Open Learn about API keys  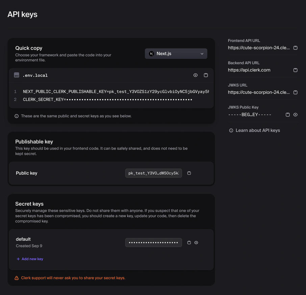click(258, 130)
